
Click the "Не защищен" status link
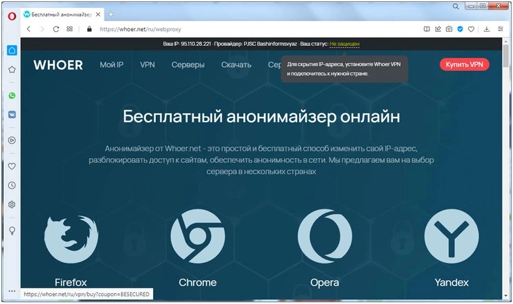[x=344, y=44]
